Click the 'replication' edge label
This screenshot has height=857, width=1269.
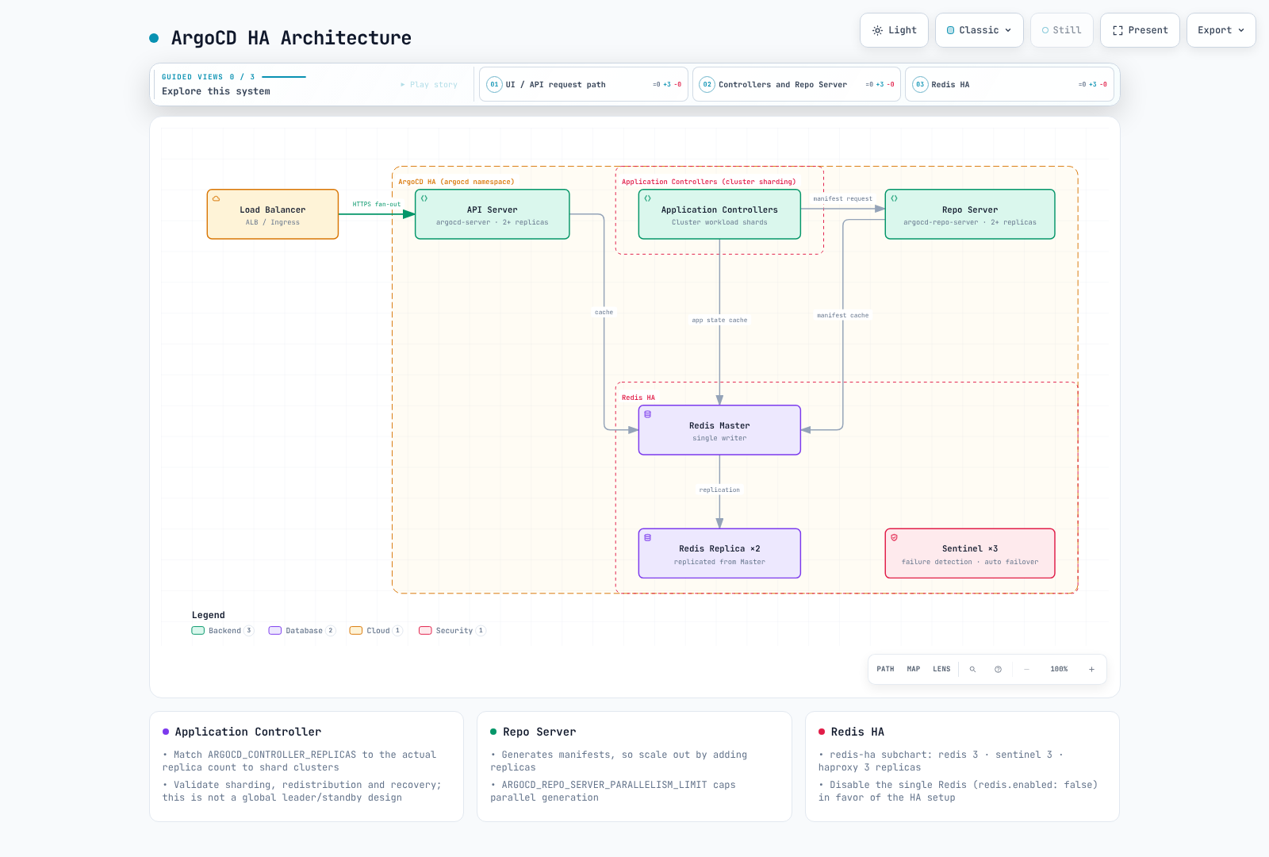tap(719, 490)
